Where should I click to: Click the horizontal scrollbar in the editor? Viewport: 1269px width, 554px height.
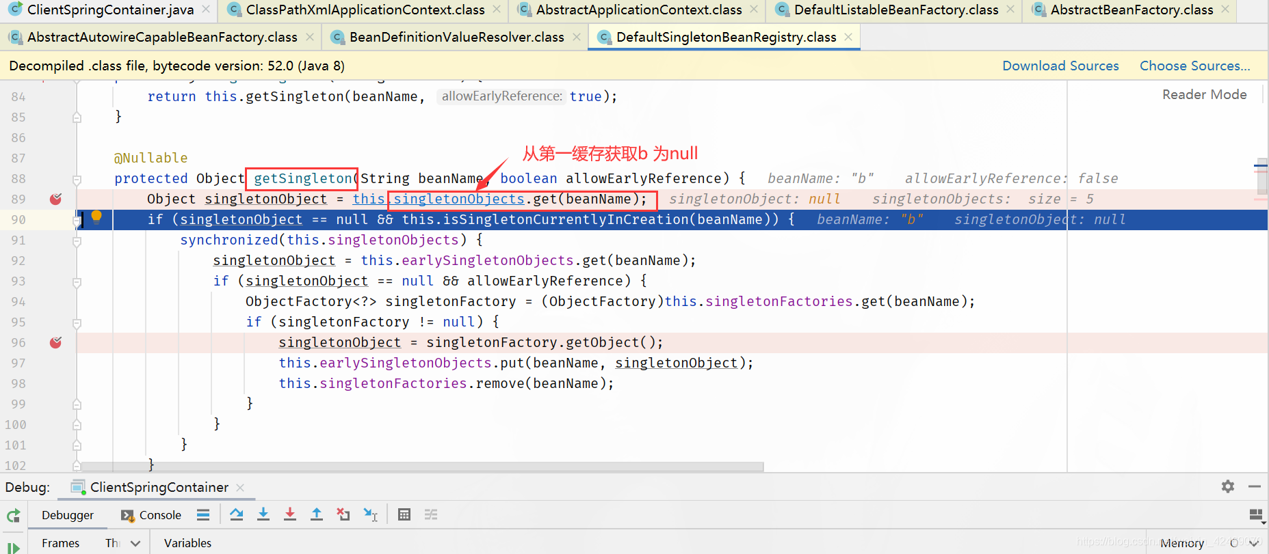[421, 467]
